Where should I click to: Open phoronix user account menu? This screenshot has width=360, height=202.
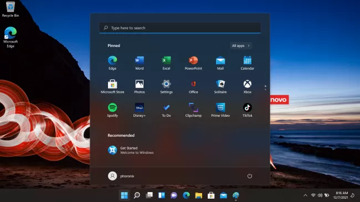[121, 176]
